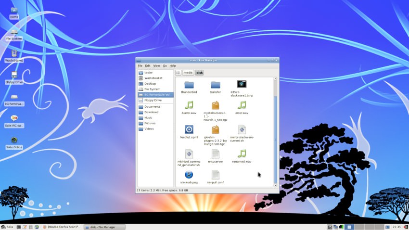Open the File menu
The width and height of the screenshot is (409, 230).
coord(140,65)
